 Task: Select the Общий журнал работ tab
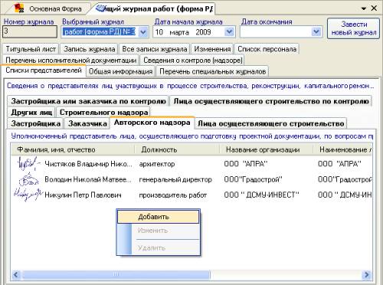click(153, 8)
